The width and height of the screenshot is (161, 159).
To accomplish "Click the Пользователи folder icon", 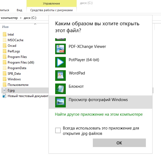I will pyautogui.click(x=5, y=85).
